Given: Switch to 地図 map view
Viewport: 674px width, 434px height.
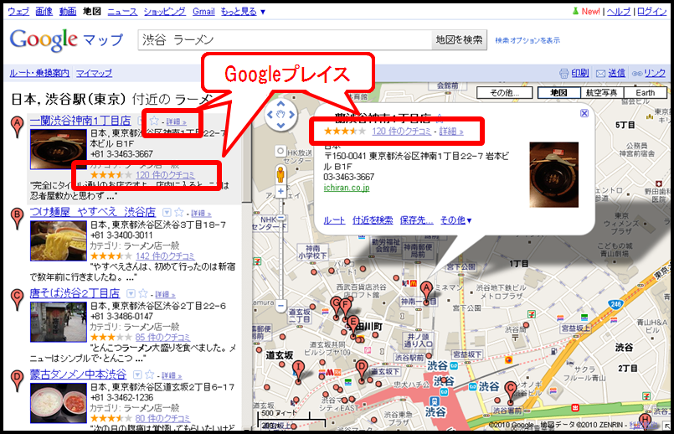Looking at the screenshot, I should [x=558, y=92].
